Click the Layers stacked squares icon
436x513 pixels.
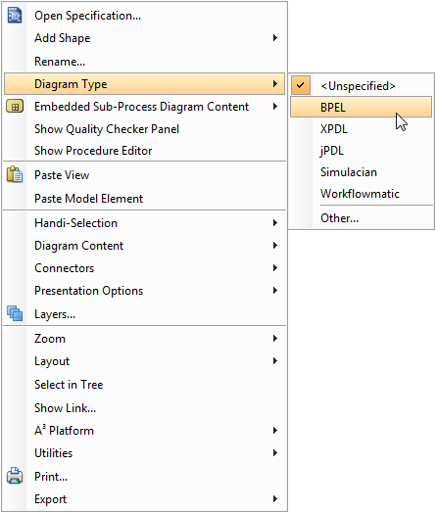pos(15,313)
